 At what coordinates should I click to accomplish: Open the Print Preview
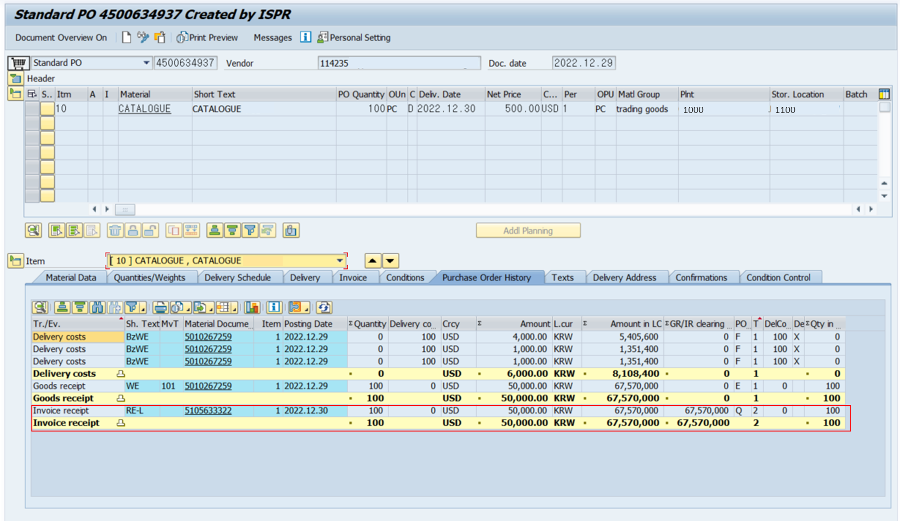pos(208,37)
